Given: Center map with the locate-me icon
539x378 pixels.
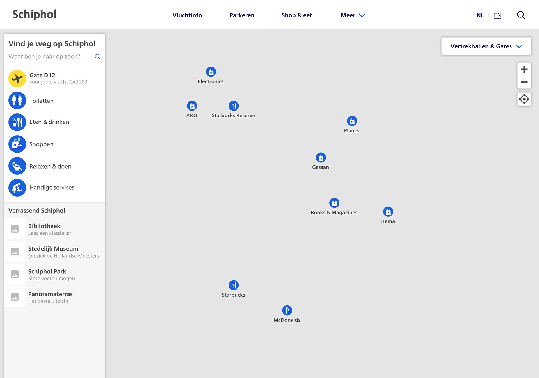Looking at the screenshot, I should point(524,99).
